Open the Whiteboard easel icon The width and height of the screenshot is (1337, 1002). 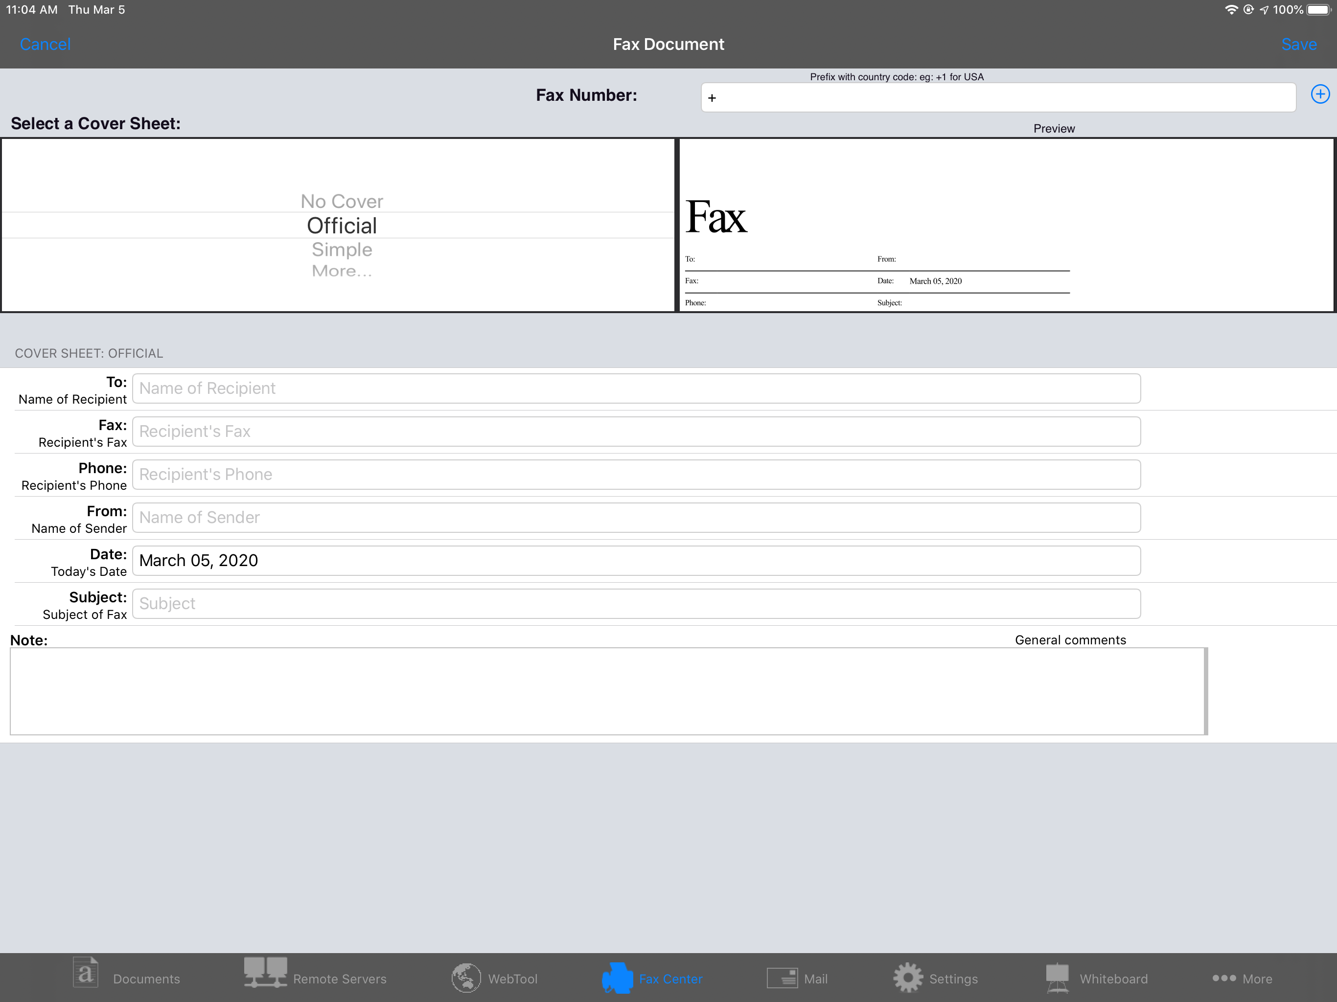[x=1057, y=977]
